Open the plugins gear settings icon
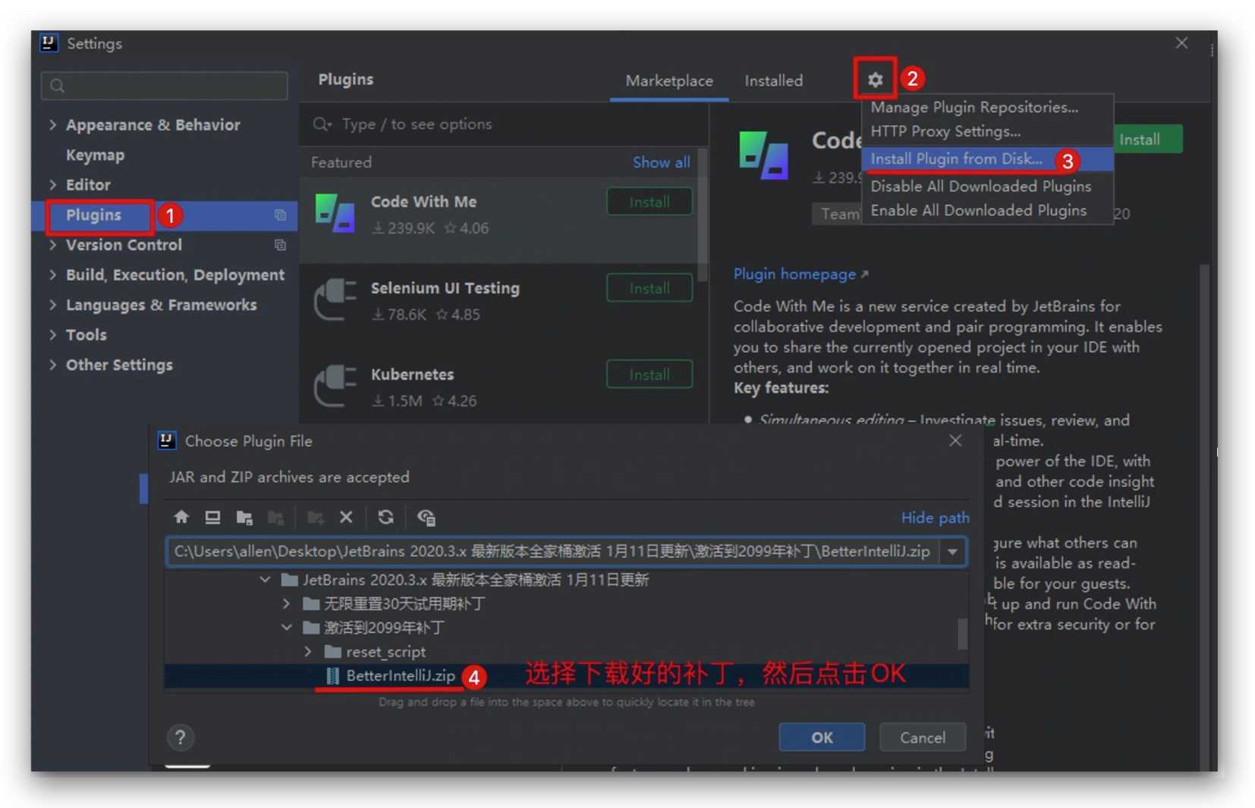 [875, 79]
